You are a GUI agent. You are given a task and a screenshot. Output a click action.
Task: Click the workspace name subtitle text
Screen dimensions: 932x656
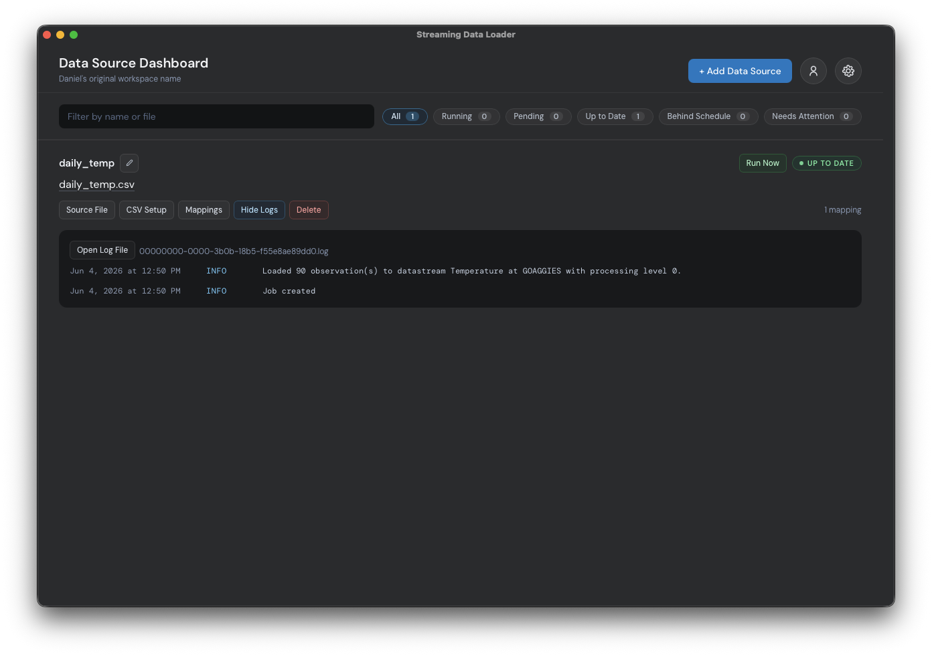point(120,79)
